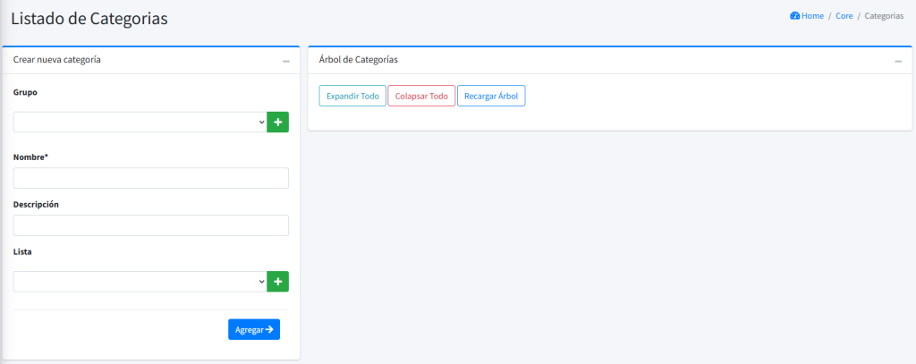The height and width of the screenshot is (364, 916).
Task: Submit form with the Agregar button
Action: pyautogui.click(x=253, y=329)
